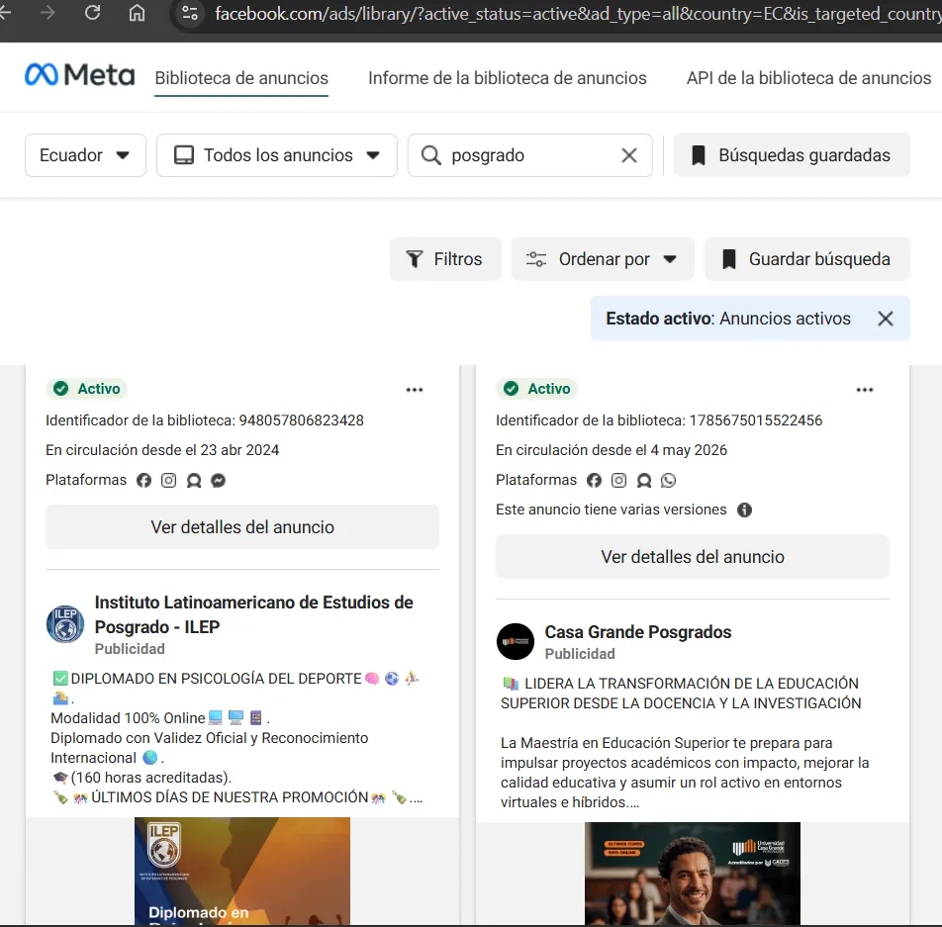This screenshot has height=927, width=942.
Task: Clear the posgrado search text with X
Action: tap(629, 155)
